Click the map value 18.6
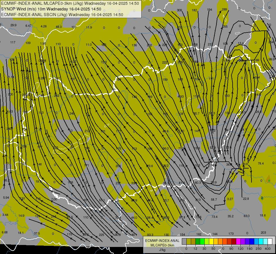276x254 pixels. (263, 215)
